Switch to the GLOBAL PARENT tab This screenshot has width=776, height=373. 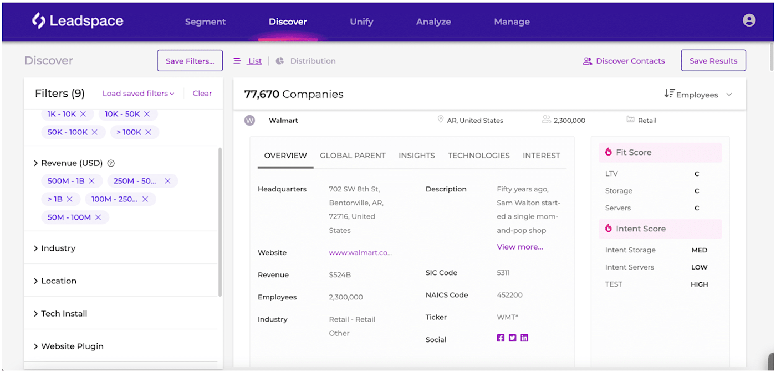(353, 156)
